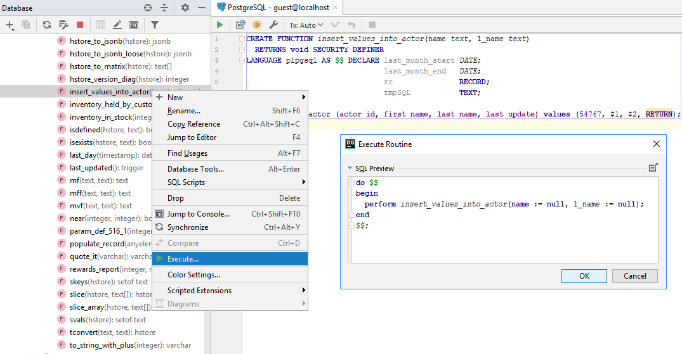Click the orange P parameters icon
The image size is (682, 354).
[256, 25]
